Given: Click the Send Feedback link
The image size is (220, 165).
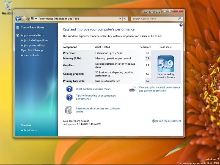Looking at the screenshot, I should [151, 12].
